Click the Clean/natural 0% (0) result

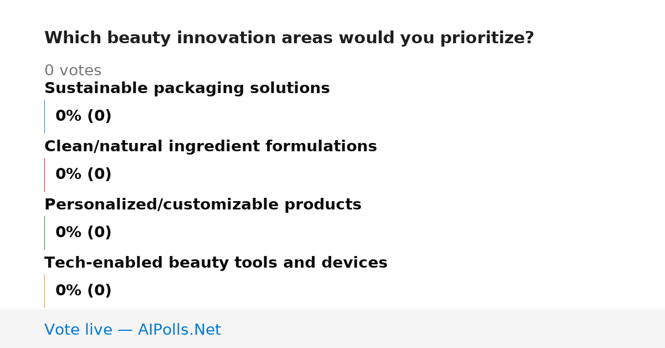coord(83,175)
